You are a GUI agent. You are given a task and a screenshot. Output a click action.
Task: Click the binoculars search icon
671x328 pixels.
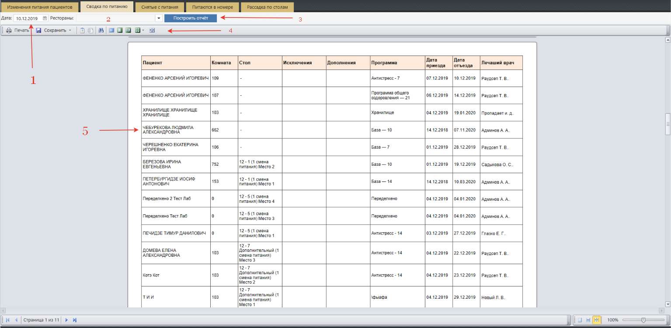pyautogui.click(x=101, y=31)
